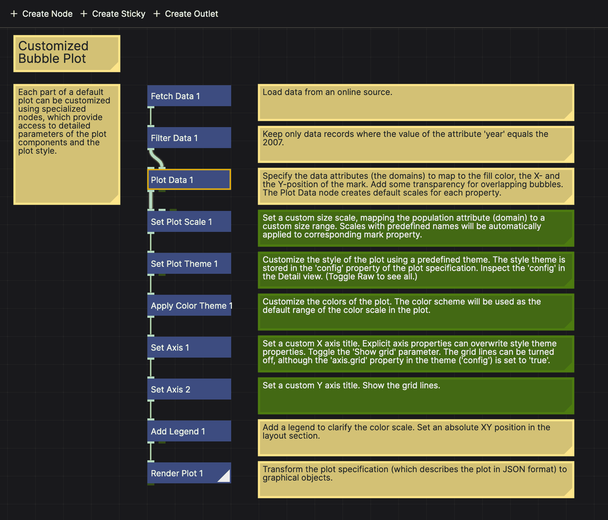Viewport: 608px width, 520px height.
Task: Click the Customized Bubble Plot title sticky
Action: pos(67,53)
